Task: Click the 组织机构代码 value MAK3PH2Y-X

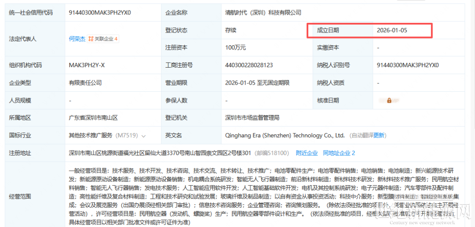Action: pyautogui.click(x=87, y=65)
